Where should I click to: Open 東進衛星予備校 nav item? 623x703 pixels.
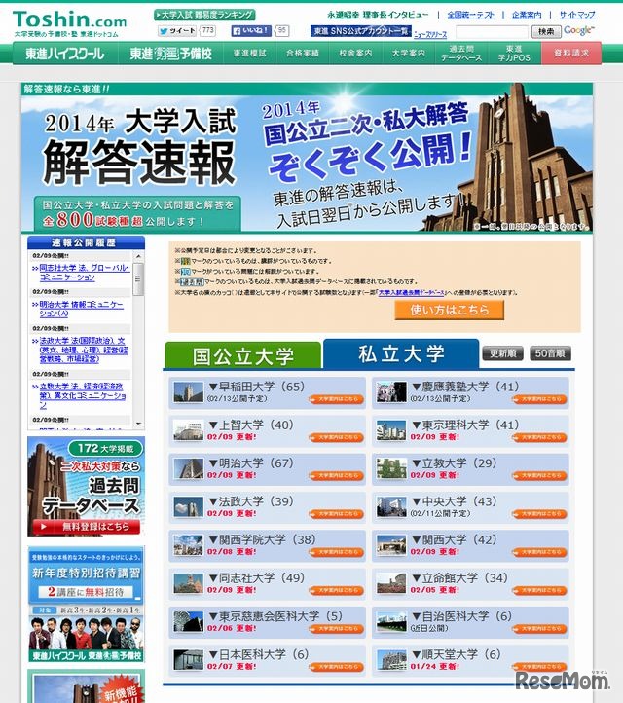[170, 54]
